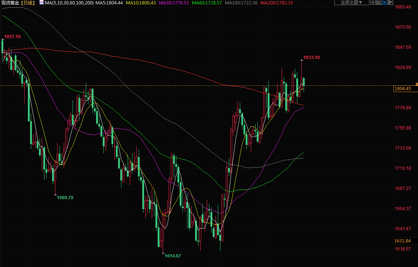Click the jump-to-chart-start axis icon
418x267 pixels.
pyautogui.click(x=379, y=3)
